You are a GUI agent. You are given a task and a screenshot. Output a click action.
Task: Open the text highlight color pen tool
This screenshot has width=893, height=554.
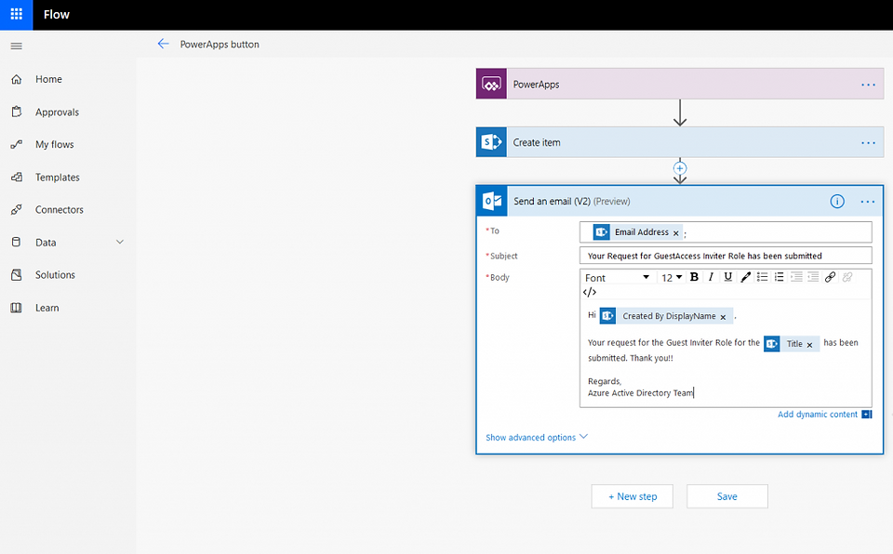[x=745, y=277]
